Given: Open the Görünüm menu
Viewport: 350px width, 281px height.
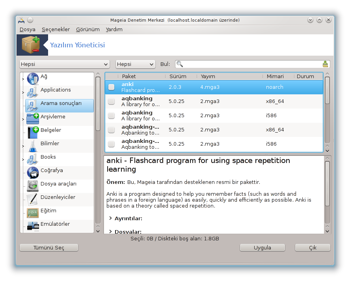Looking at the screenshot, I should click(x=88, y=30).
